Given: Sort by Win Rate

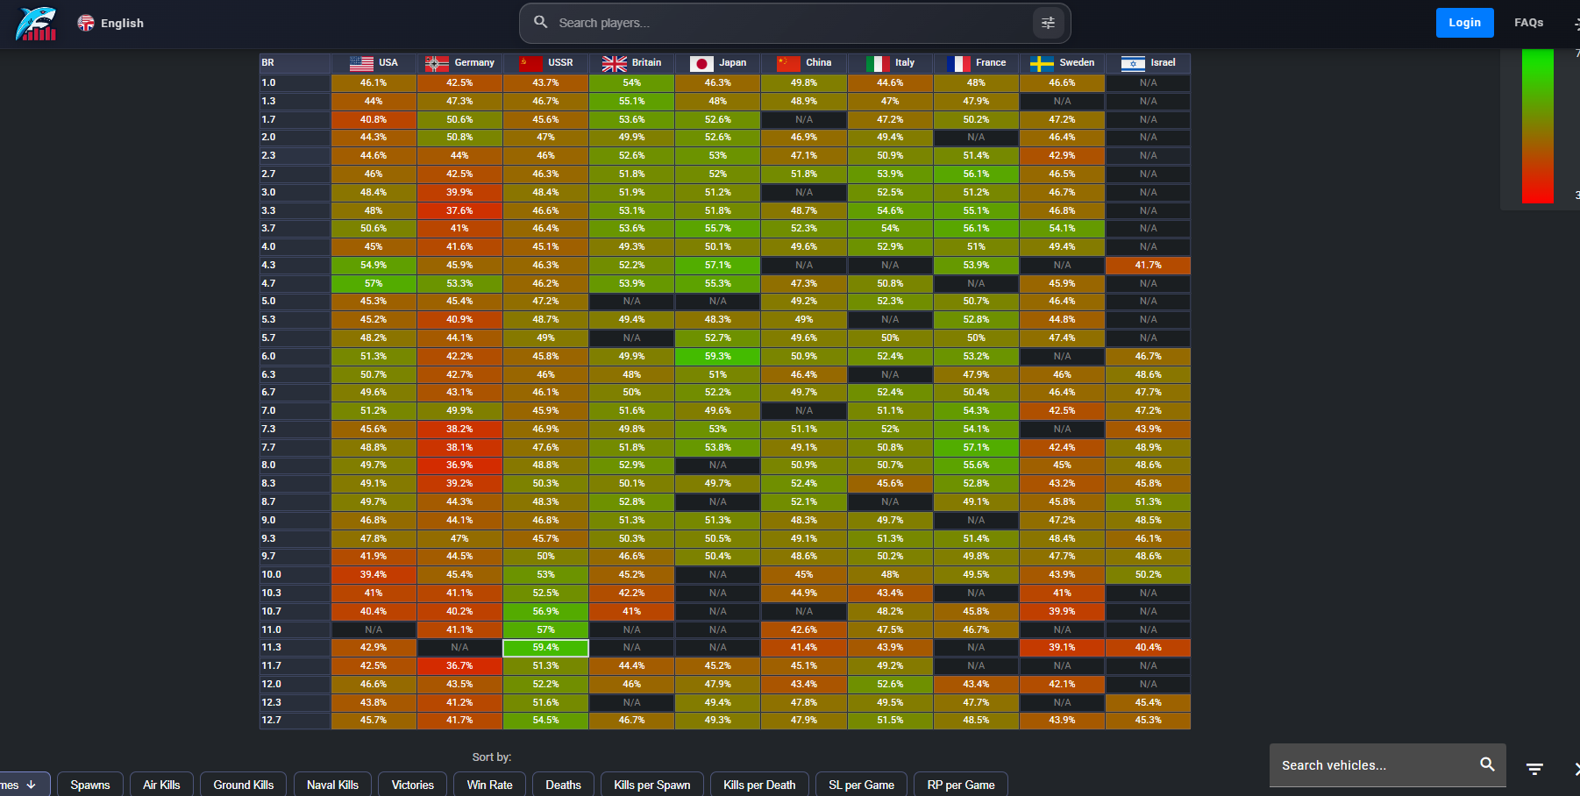Looking at the screenshot, I should 489,785.
